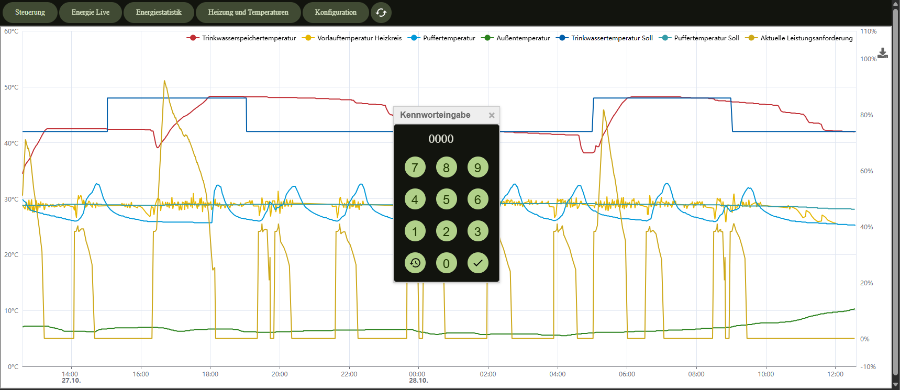Tap digit 8 on the keypad
The image size is (900, 390).
click(447, 168)
